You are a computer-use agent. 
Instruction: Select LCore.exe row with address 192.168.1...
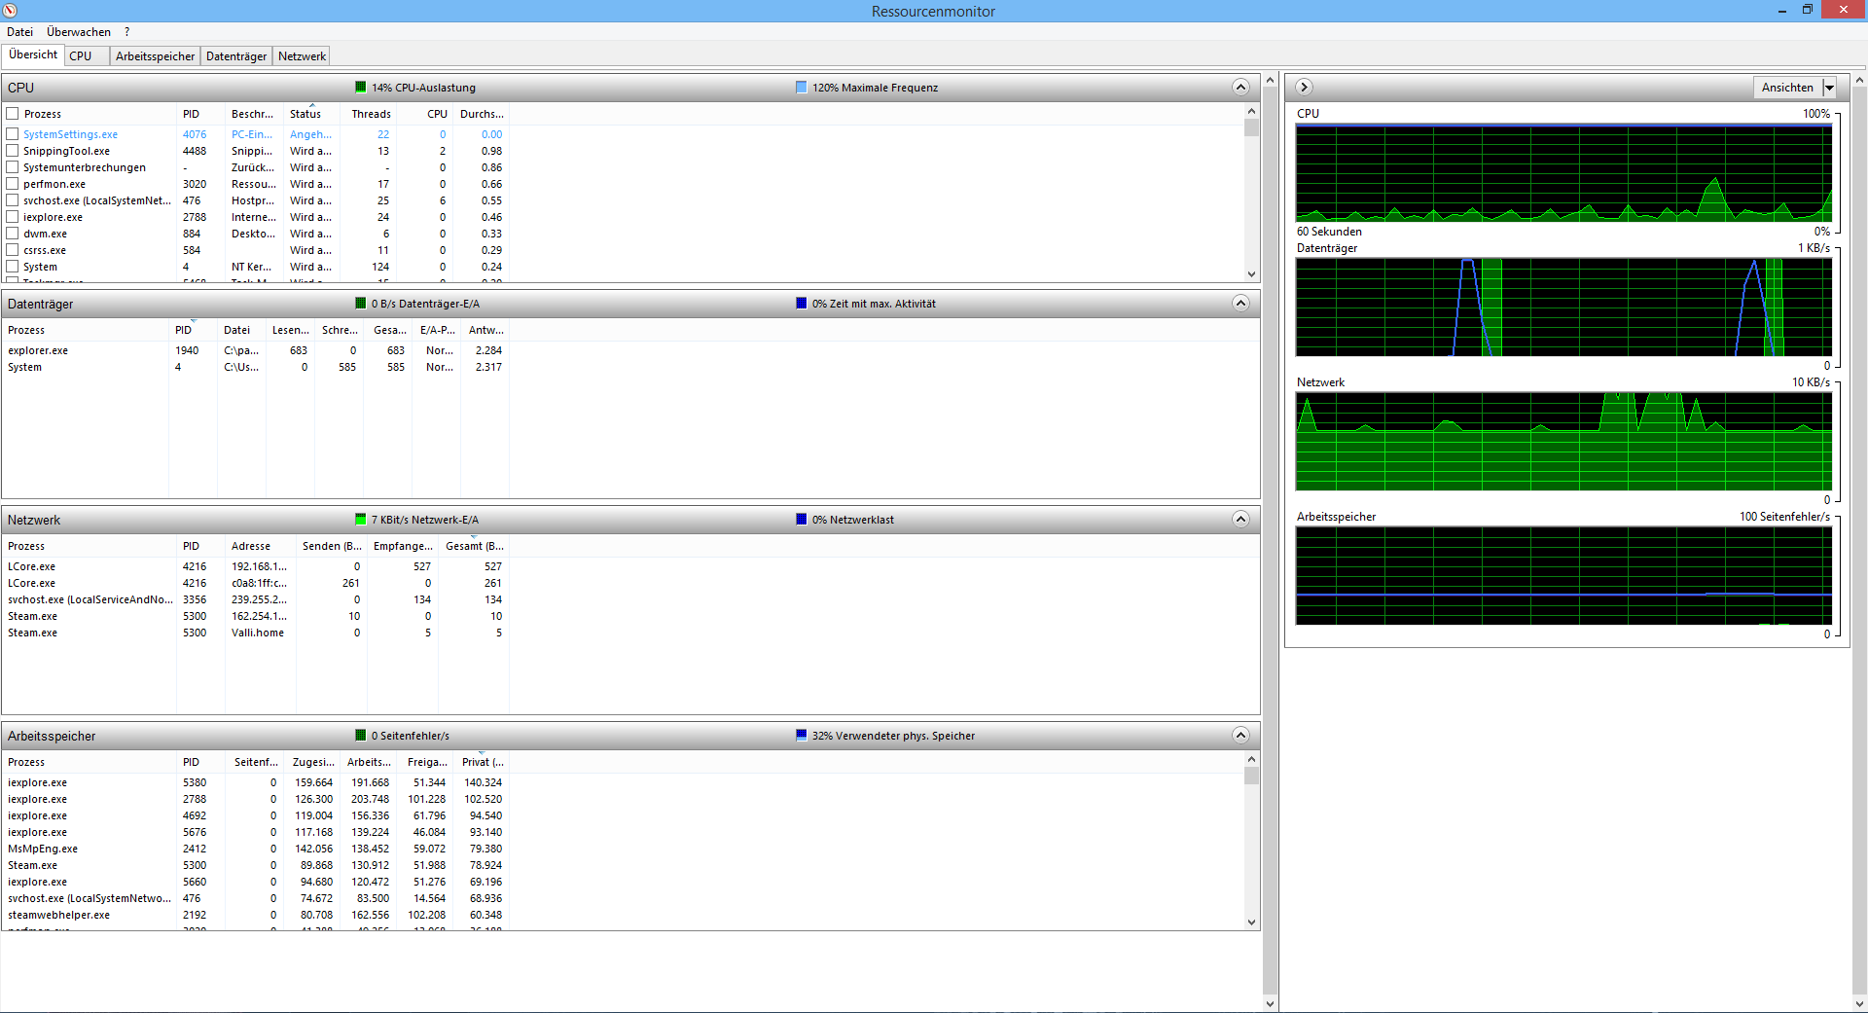pyautogui.click(x=255, y=566)
